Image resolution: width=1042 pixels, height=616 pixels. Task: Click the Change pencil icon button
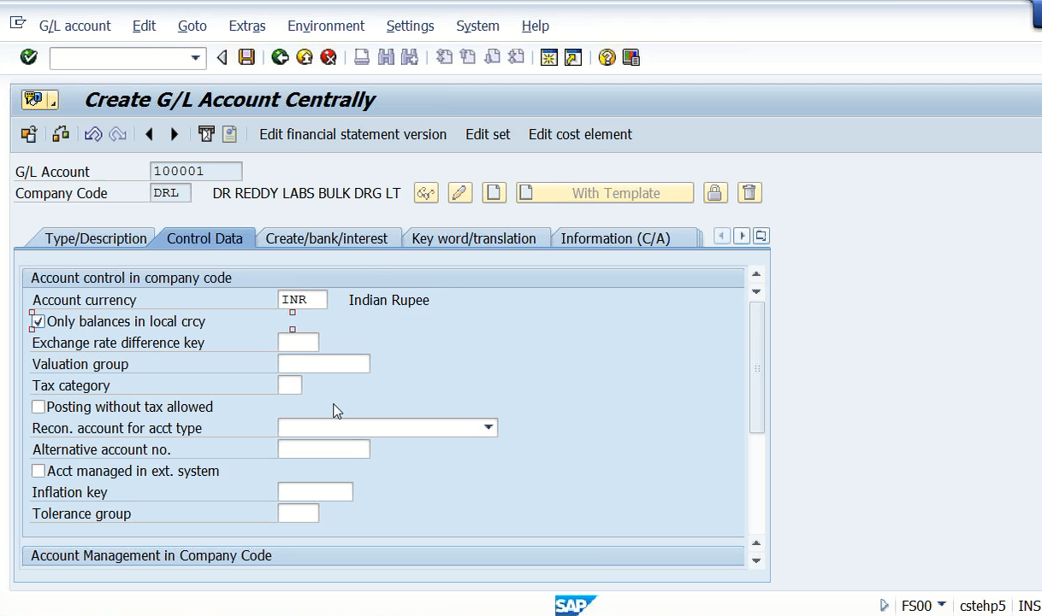point(460,193)
